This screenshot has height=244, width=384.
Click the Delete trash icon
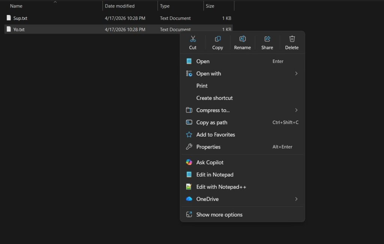292,39
